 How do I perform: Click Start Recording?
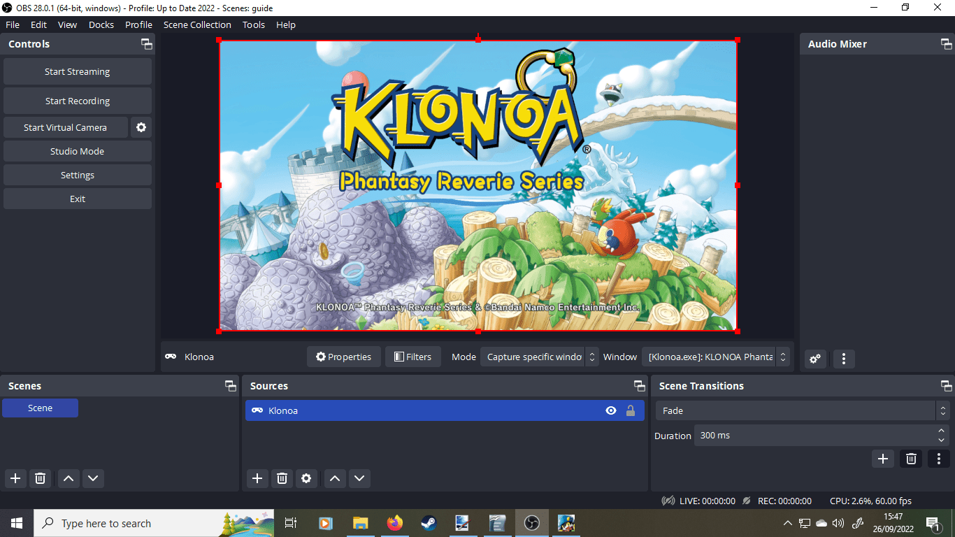78,101
